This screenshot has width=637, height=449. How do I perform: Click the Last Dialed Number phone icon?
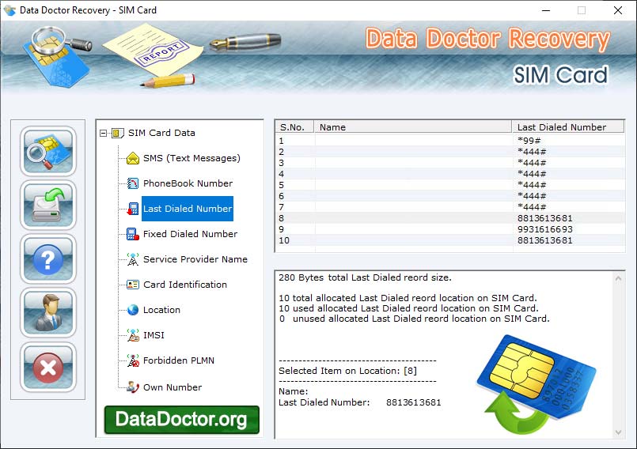132,209
